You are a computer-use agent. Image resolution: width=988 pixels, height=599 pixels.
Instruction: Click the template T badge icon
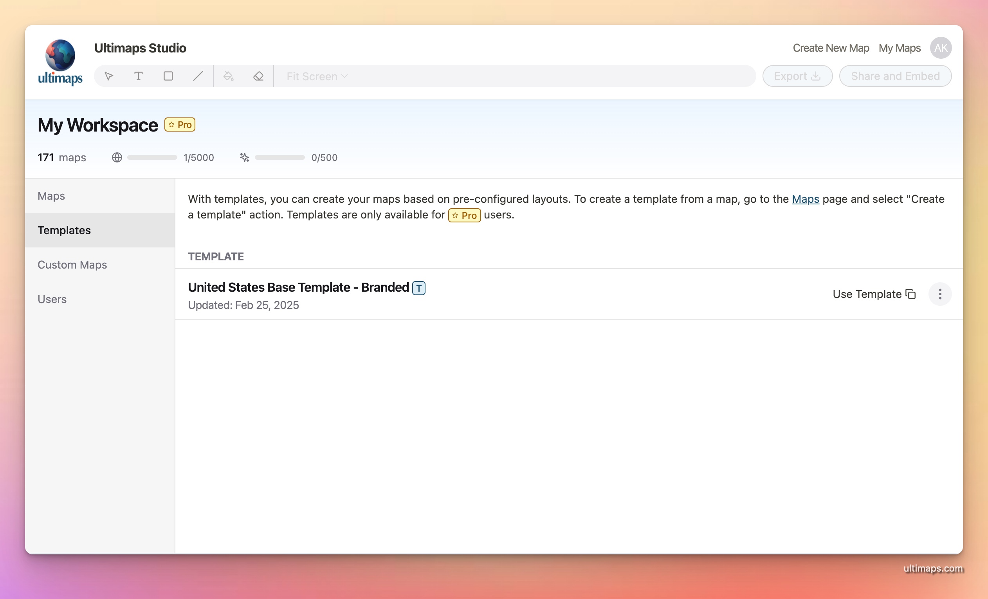click(418, 288)
